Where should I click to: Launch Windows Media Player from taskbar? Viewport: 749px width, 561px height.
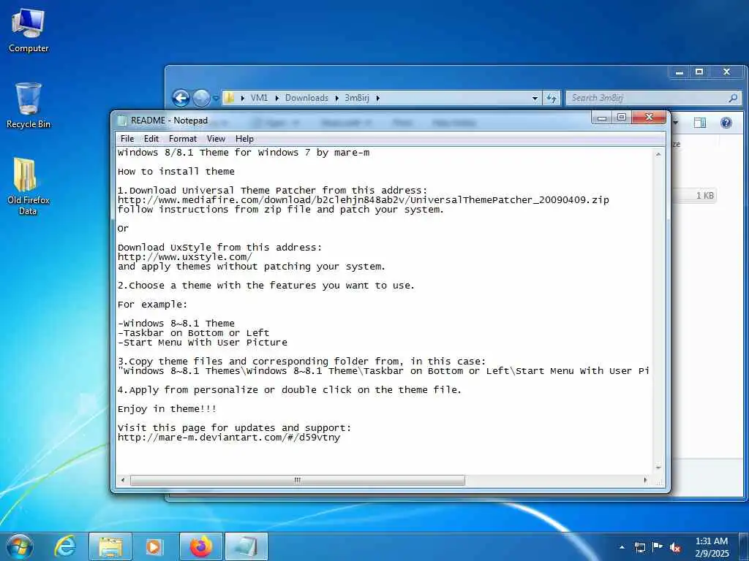(x=154, y=546)
